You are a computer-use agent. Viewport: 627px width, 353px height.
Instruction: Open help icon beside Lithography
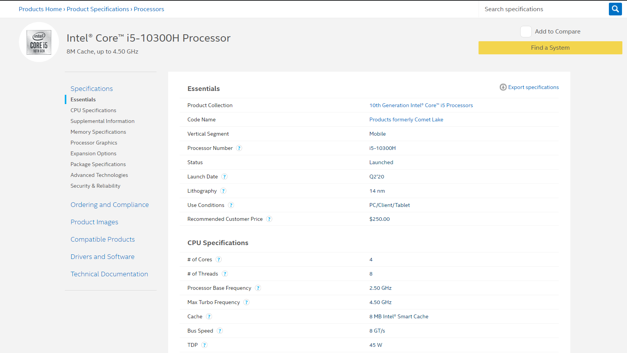223,191
